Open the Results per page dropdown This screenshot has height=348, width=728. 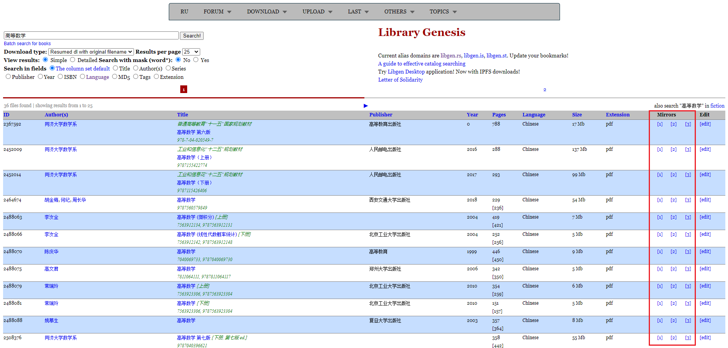[191, 52]
